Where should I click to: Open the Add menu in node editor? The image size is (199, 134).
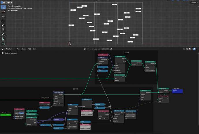[29, 49]
